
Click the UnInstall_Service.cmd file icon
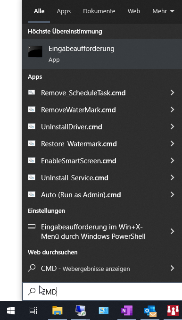32,177
